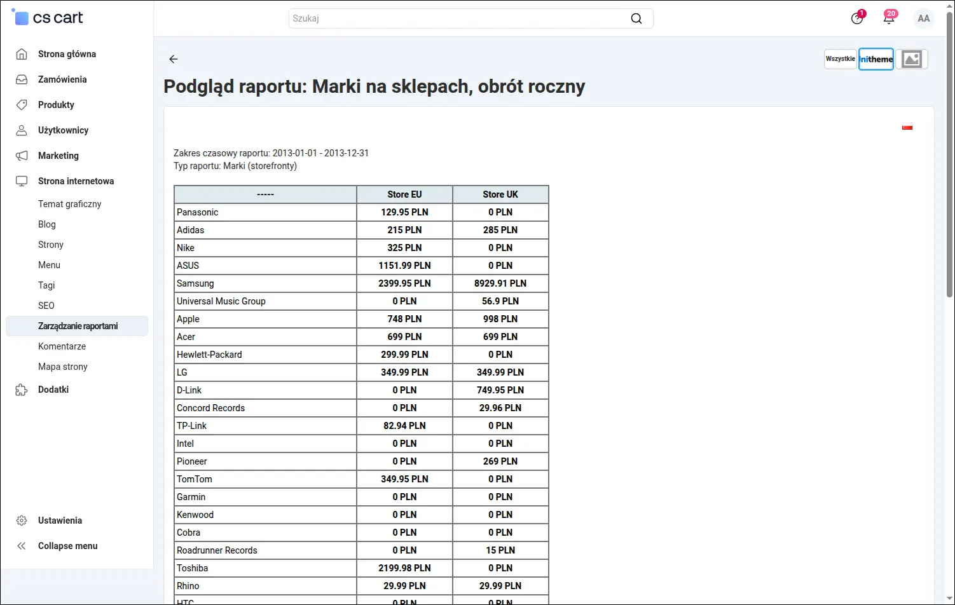This screenshot has width=955, height=605.
Task: Open Zamówienia via the inbox icon
Action: coord(22,79)
